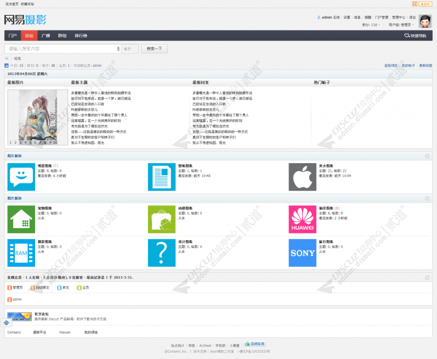The width and height of the screenshot is (437, 359).
Task: Open the 快捷导航 quick navigation menu
Action: tap(415, 36)
